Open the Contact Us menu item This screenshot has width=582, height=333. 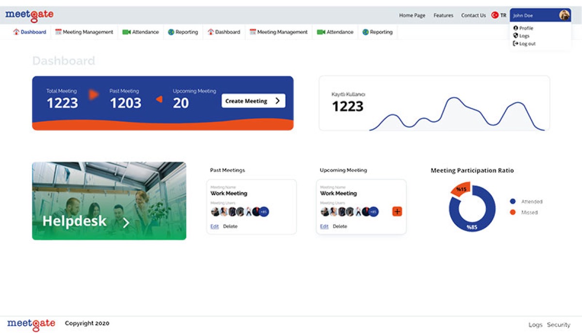(473, 15)
